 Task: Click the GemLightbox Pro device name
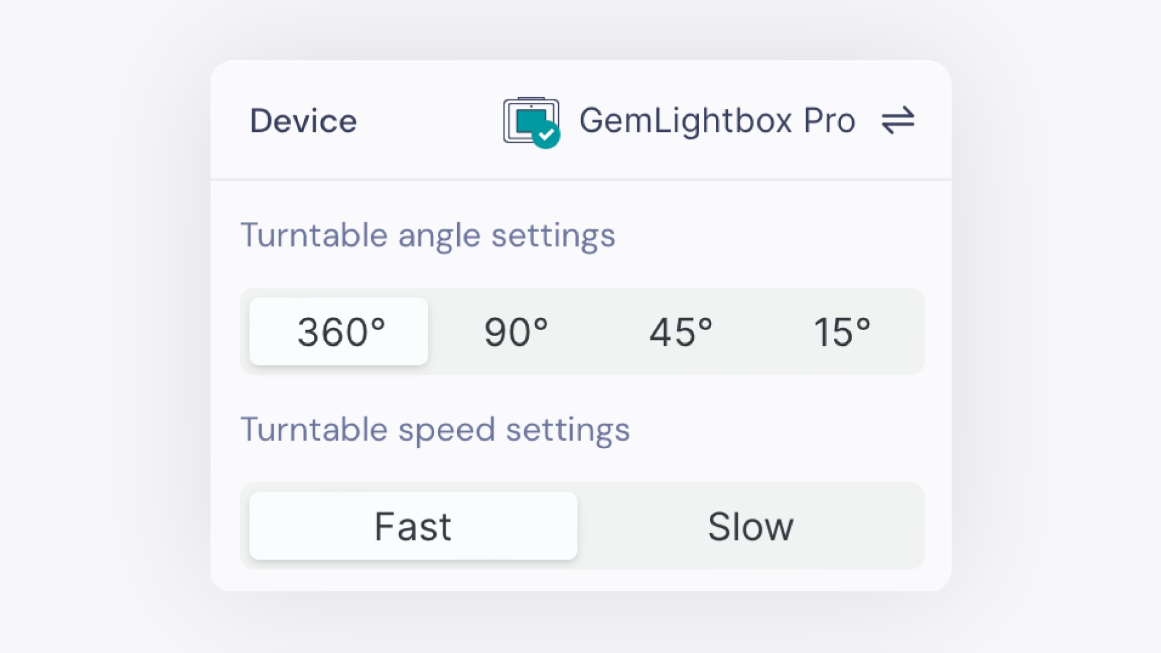[717, 120]
